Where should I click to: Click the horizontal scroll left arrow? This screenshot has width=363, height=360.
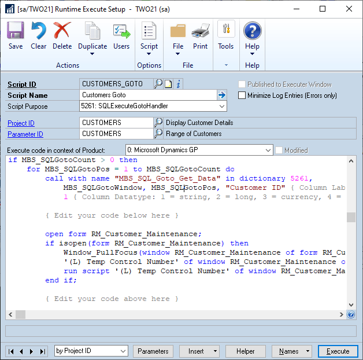coord(10,314)
